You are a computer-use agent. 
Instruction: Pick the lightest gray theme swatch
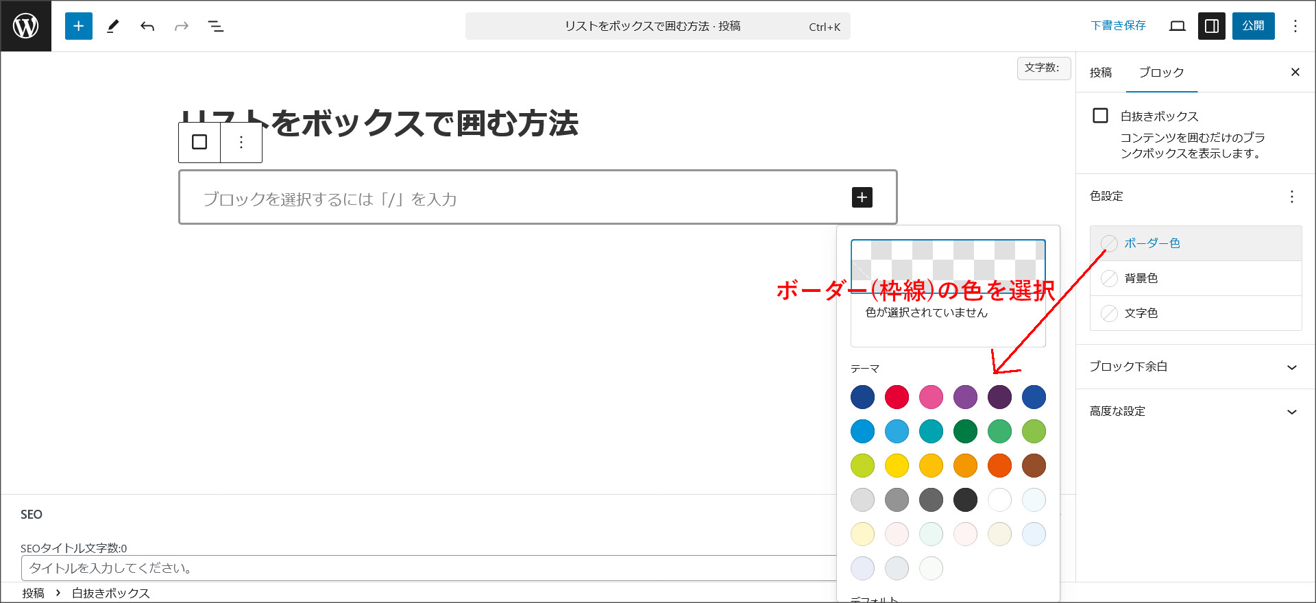[x=862, y=500]
